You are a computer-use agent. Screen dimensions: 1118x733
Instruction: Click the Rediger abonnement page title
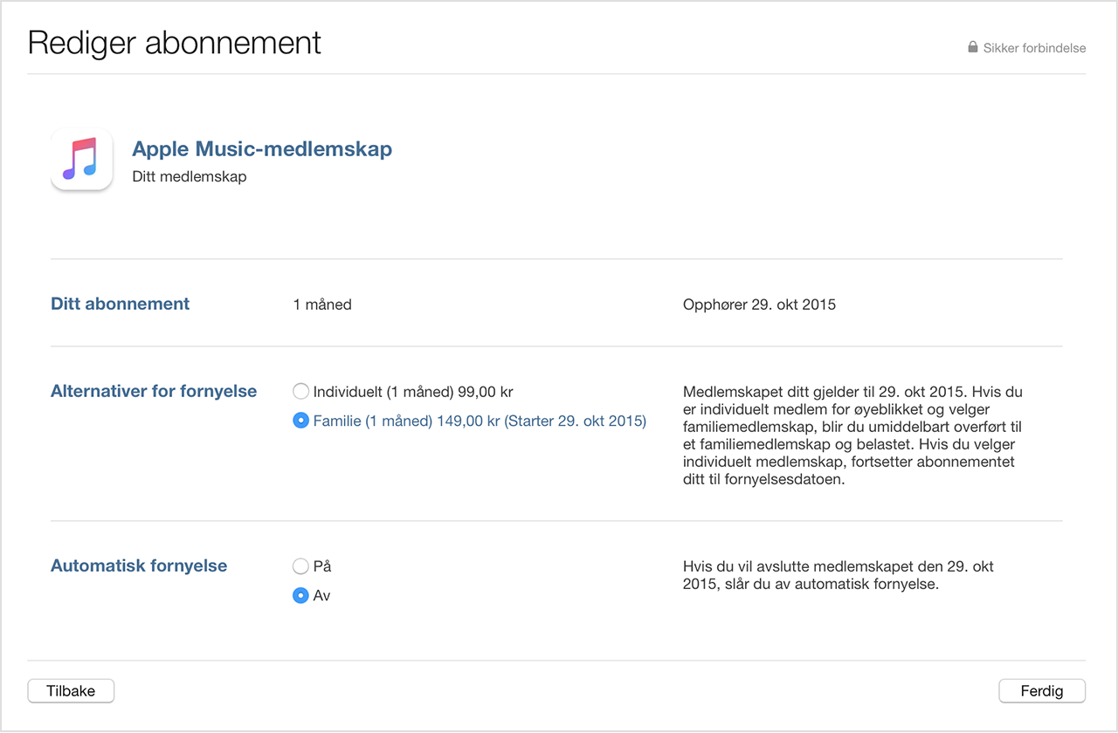click(174, 42)
